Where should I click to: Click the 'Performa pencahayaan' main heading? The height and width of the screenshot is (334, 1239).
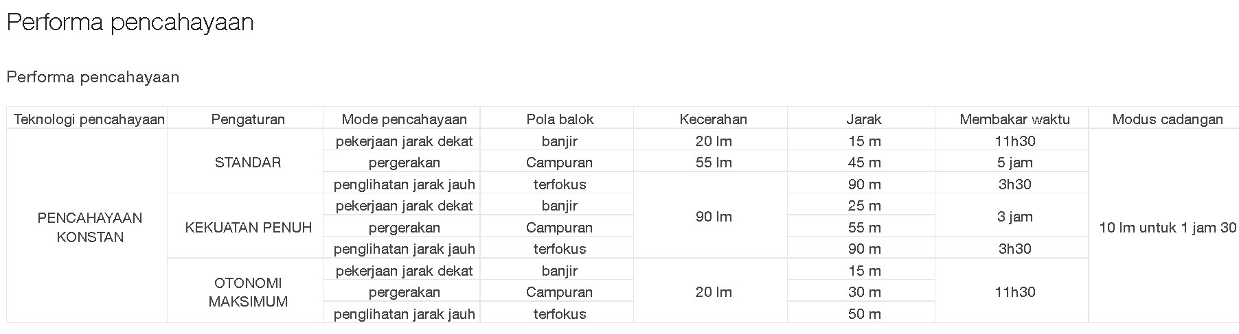pyautogui.click(x=130, y=23)
